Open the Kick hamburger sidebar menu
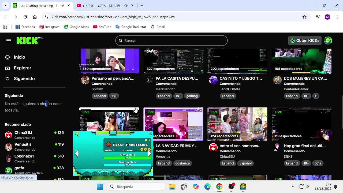This screenshot has width=343, height=193. click(x=9, y=41)
